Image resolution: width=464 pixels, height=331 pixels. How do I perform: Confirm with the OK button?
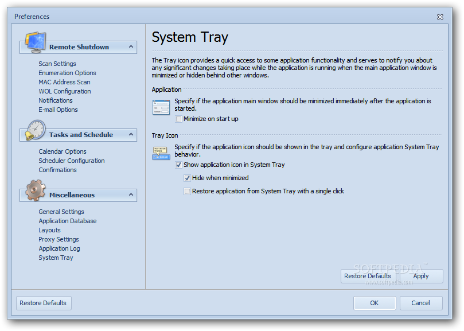[375, 303]
